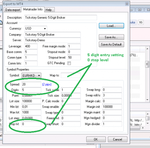The width and height of the screenshot is (150, 148).
Task: Click Save As Default button
Action: pyautogui.click(x=111, y=44)
